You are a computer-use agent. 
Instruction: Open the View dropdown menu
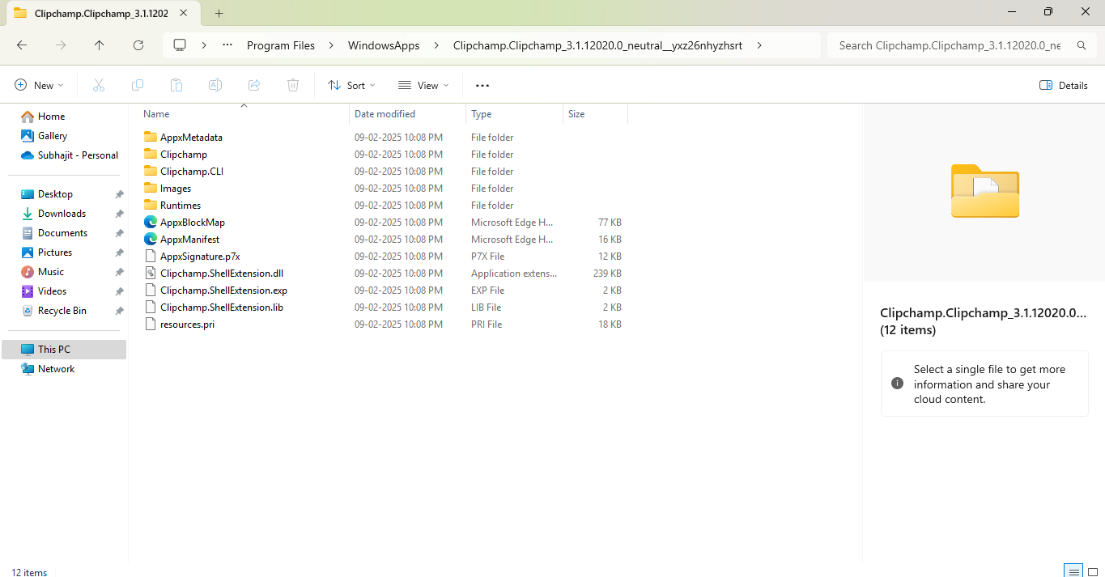coord(423,85)
